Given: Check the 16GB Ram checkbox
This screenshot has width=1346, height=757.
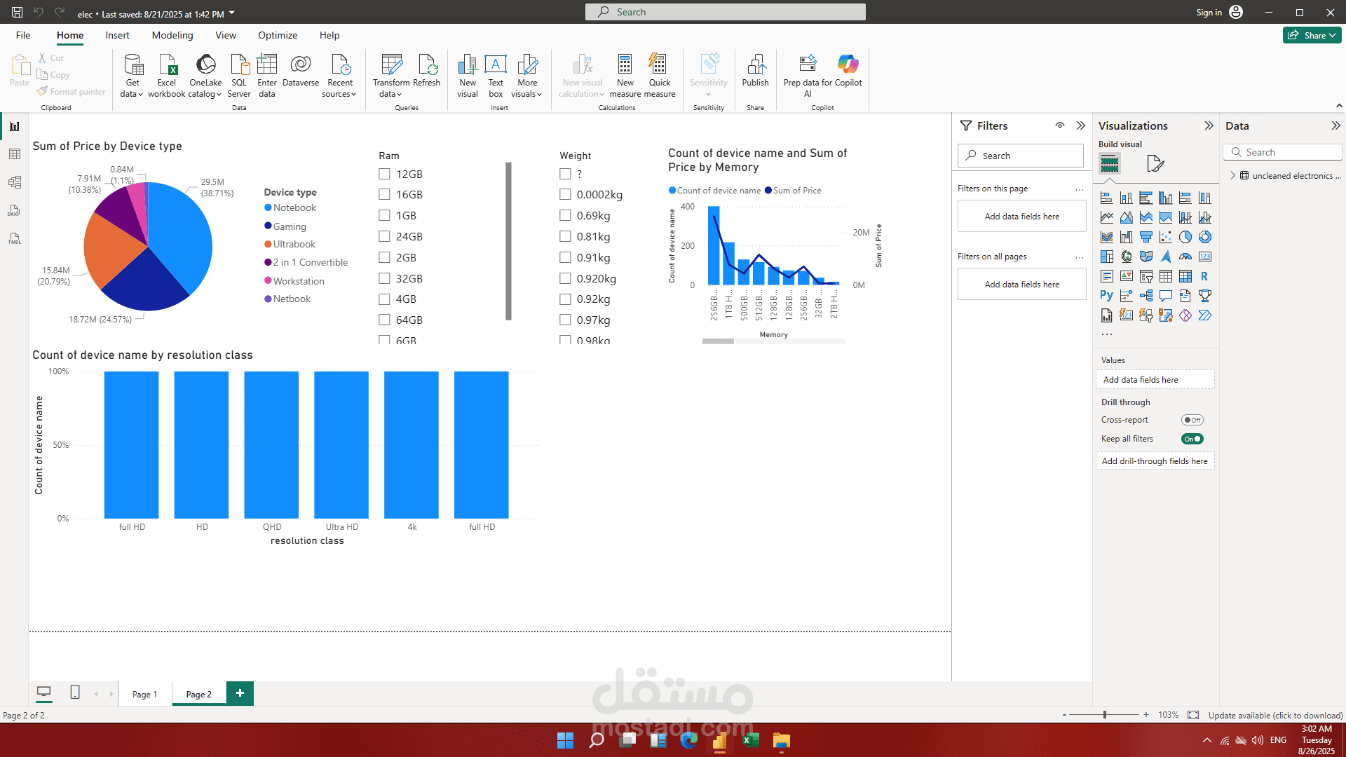Looking at the screenshot, I should click(x=384, y=194).
